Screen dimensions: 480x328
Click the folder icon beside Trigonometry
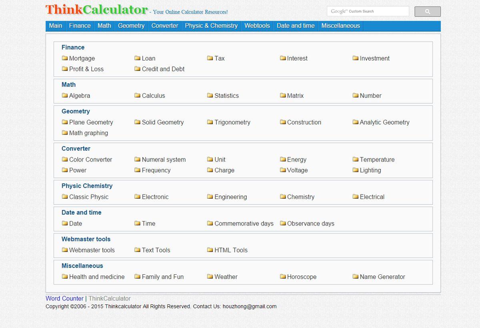210,122
